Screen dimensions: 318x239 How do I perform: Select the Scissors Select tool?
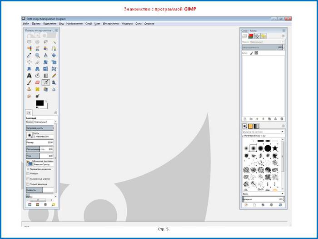coord(37,48)
